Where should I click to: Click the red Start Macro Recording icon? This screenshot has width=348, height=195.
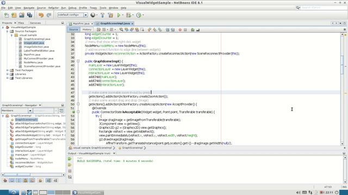pos(180,29)
